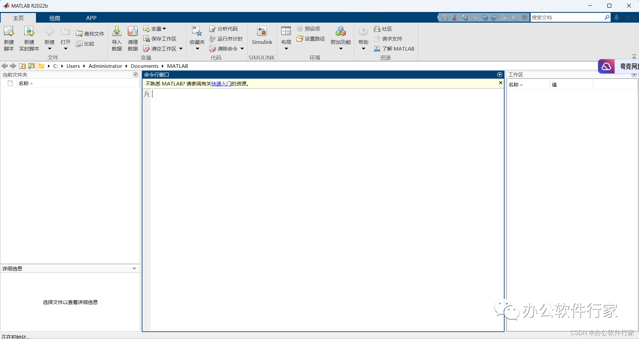Switch to the 主页 (Home) tab

[x=18, y=18]
